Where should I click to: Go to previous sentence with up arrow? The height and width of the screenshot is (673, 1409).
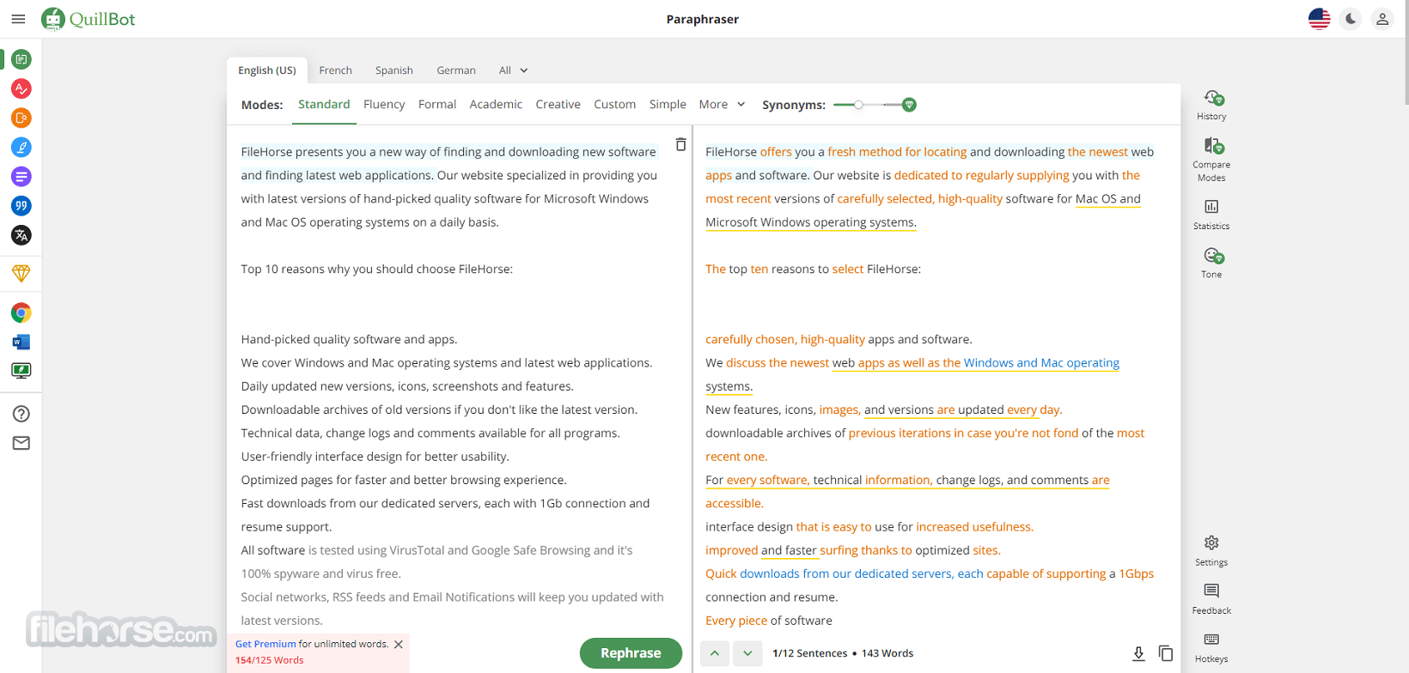click(x=715, y=653)
